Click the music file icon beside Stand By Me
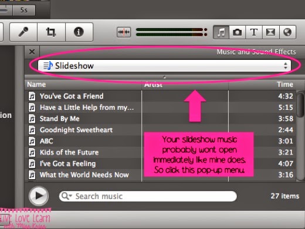Screen dimensions: 305x229 pos(32,119)
